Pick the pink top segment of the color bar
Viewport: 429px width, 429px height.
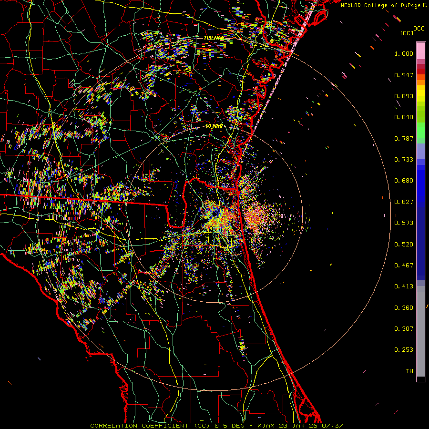point(421,50)
